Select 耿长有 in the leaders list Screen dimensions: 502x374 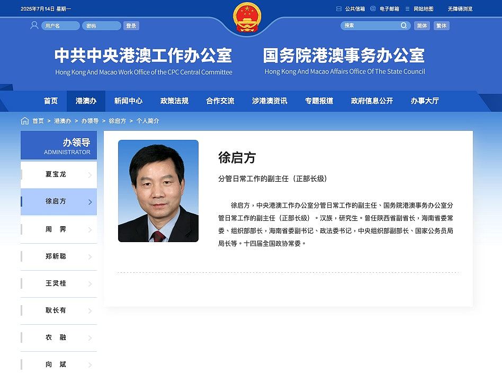[59, 310]
